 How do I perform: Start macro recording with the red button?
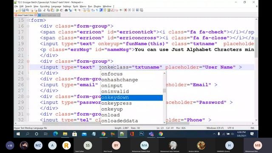tap(125, 10)
